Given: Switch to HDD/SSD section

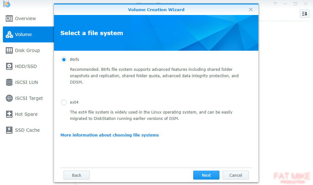Looking at the screenshot, I should click(28, 66).
